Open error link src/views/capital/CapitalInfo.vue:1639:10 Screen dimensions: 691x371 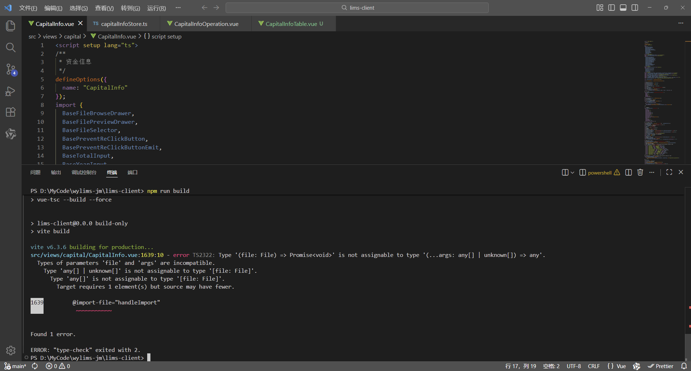pos(97,255)
